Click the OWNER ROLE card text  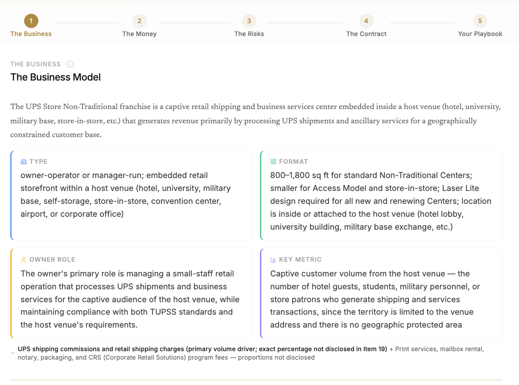pos(132,293)
